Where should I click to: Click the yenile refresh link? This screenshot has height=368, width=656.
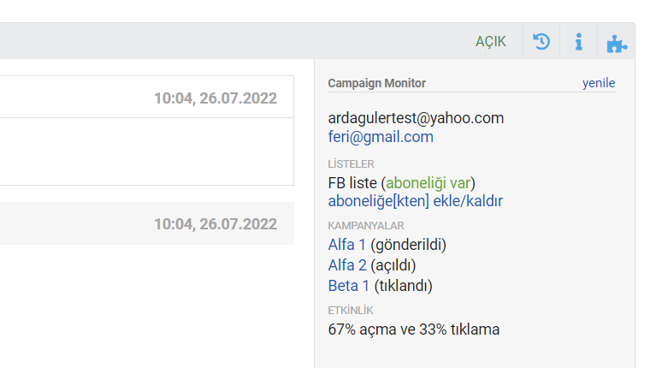click(x=599, y=83)
